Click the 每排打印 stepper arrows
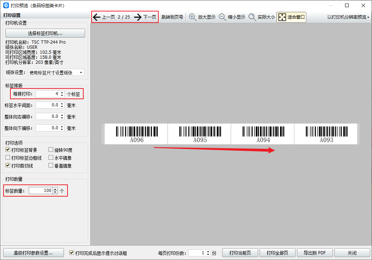Screen dimensions: 372x260 coord(62,94)
